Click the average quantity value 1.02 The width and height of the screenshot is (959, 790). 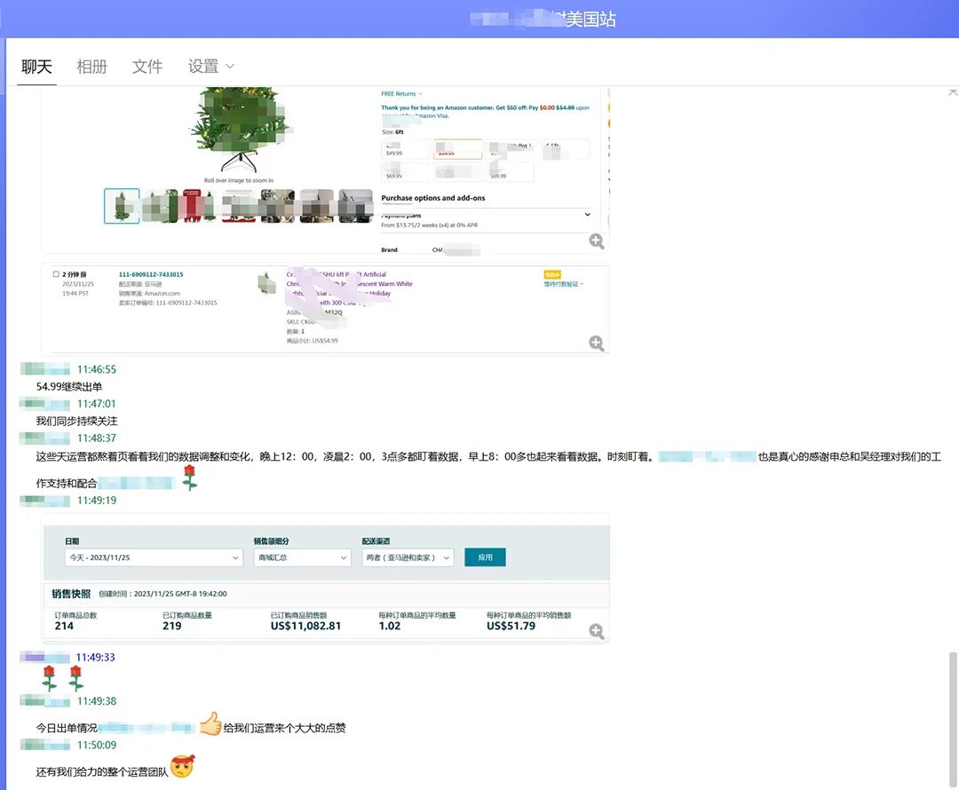pos(390,626)
